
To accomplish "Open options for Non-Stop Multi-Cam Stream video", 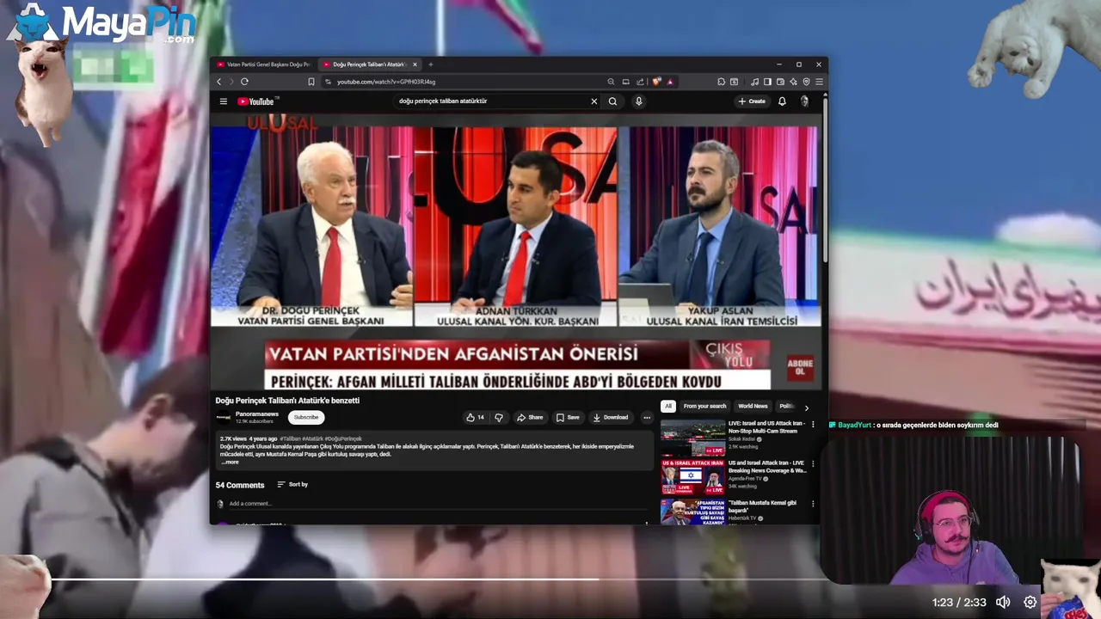I will tap(813, 425).
